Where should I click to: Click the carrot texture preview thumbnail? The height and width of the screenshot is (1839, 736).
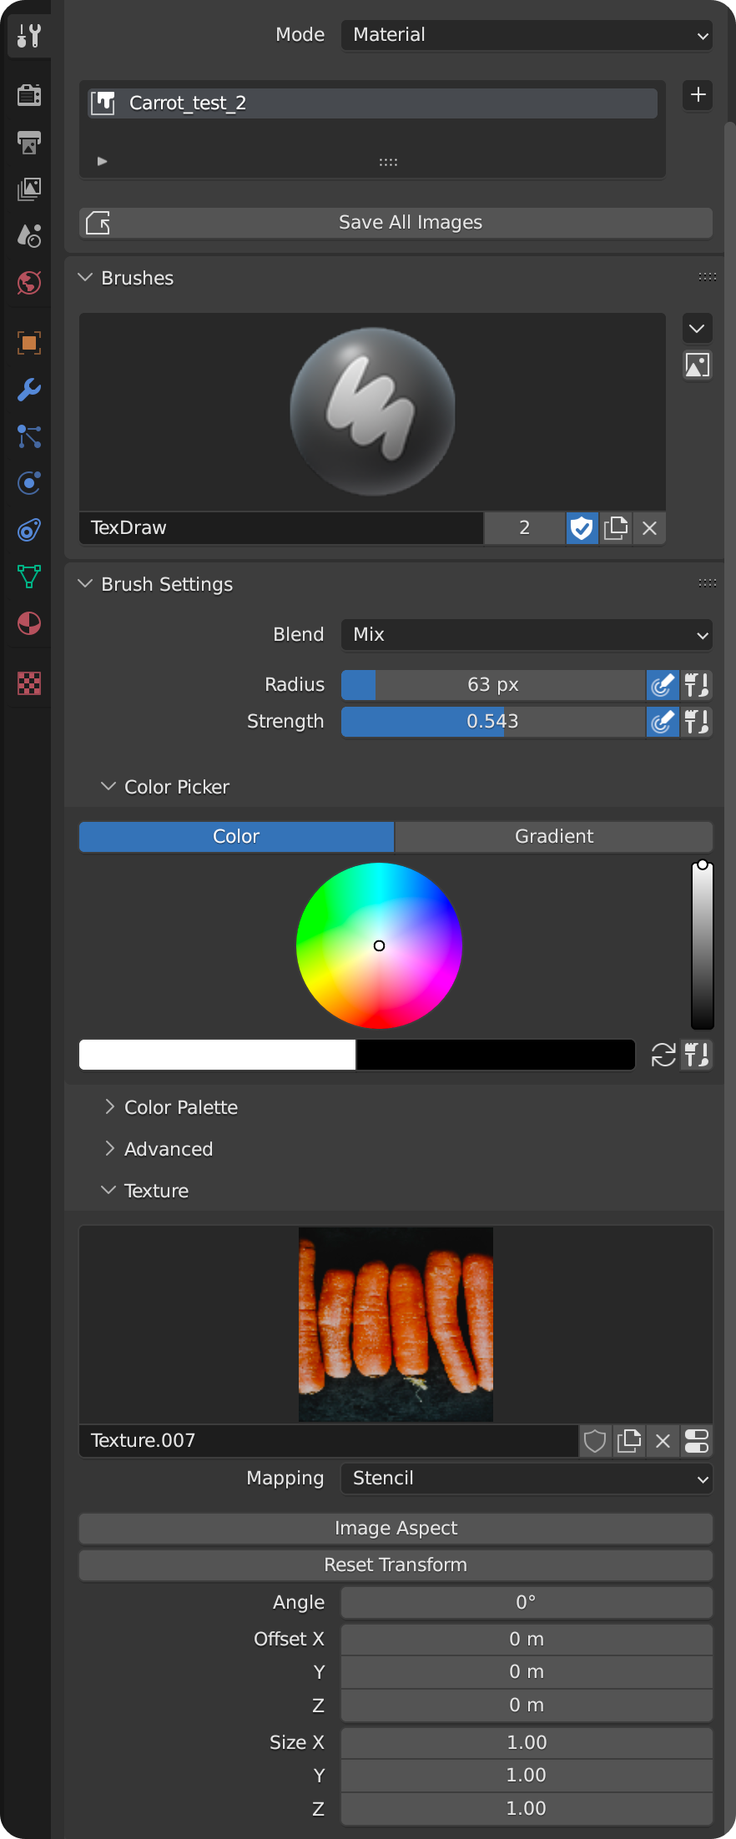point(396,1324)
